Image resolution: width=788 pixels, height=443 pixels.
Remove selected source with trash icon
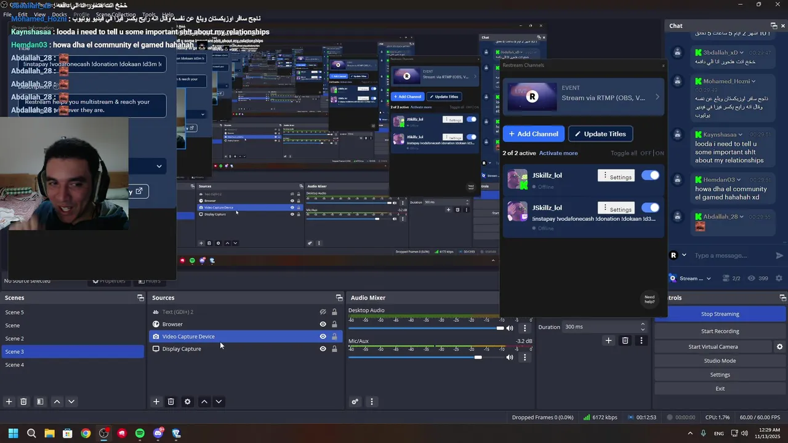[171, 402]
